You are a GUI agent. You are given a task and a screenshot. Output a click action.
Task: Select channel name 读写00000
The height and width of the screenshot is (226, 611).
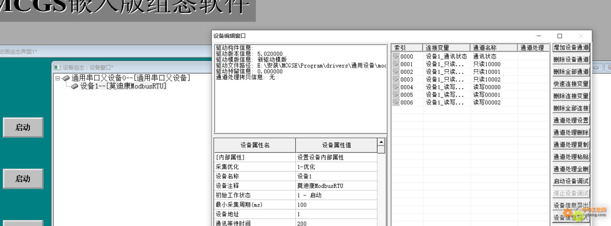[487, 87]
